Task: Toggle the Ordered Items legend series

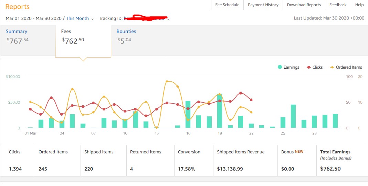Action: pyautogui.click(x=346, y=67)
